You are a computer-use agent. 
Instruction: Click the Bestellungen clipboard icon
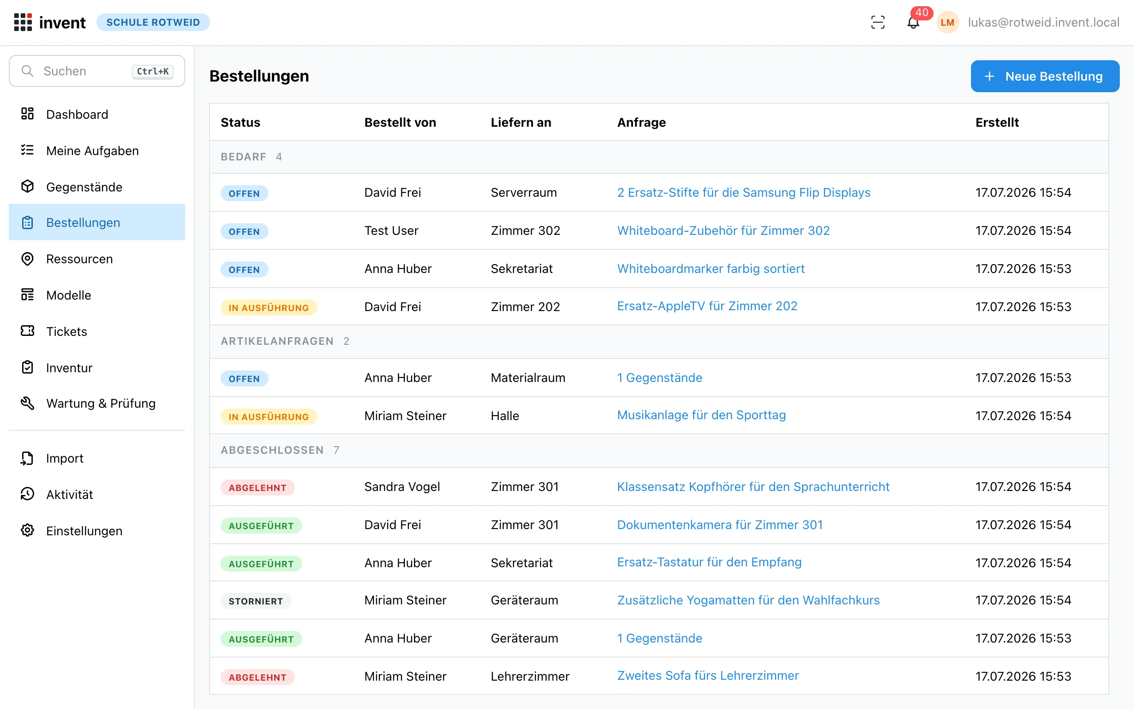point(27,222)
